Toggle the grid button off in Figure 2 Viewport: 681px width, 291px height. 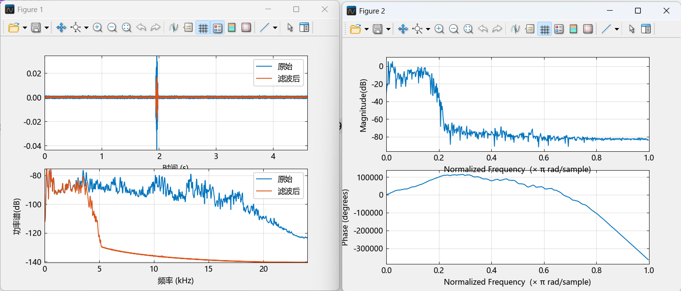(x=545, y=29)
